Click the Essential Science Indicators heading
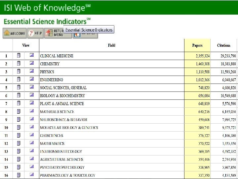The width and height of the screenshot is (238, 179). coord(47,21)
